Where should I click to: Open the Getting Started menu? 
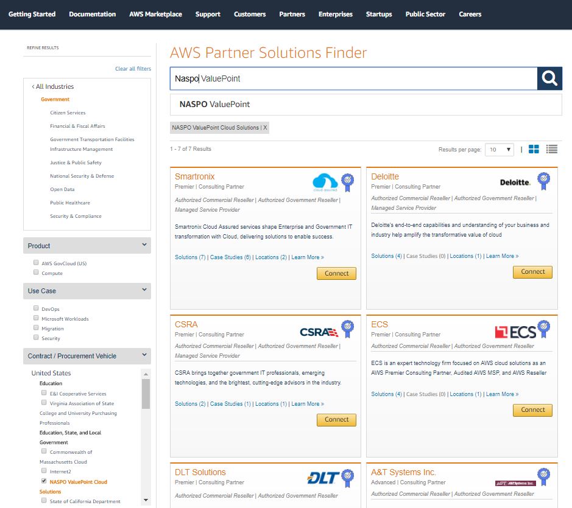[32, 14]
